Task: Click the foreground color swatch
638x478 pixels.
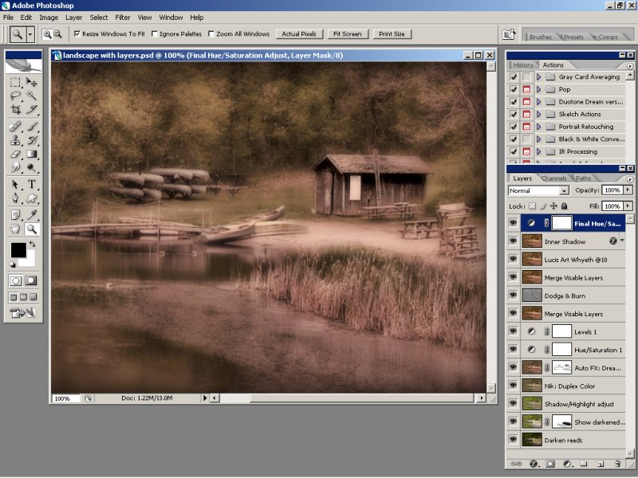Action: [x=18, y=250]
